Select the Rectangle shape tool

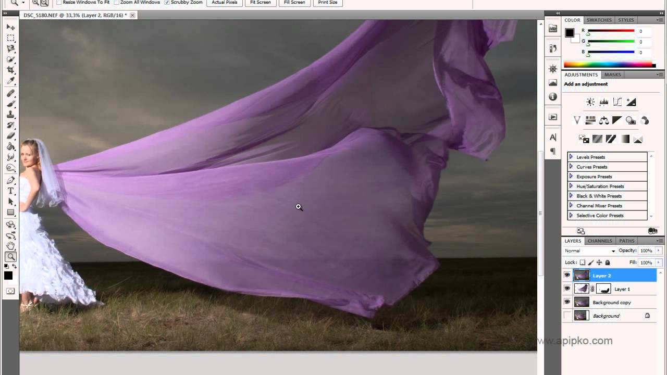(x=10, y=212)
